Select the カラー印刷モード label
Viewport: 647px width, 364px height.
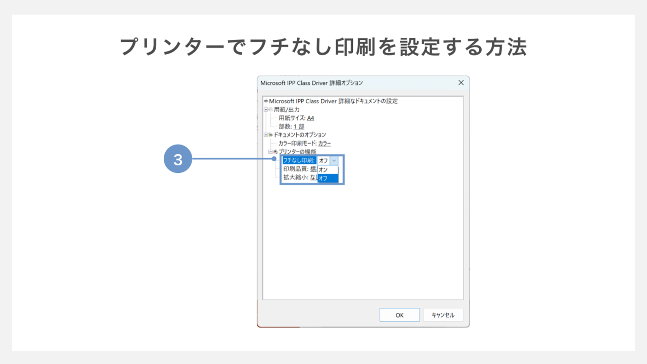[298, 143]
